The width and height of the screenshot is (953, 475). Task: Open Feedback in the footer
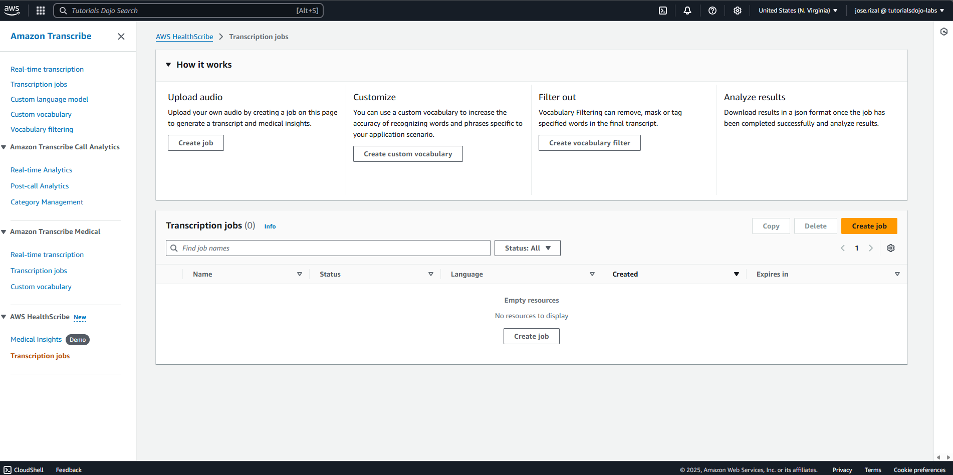[69, 470]
